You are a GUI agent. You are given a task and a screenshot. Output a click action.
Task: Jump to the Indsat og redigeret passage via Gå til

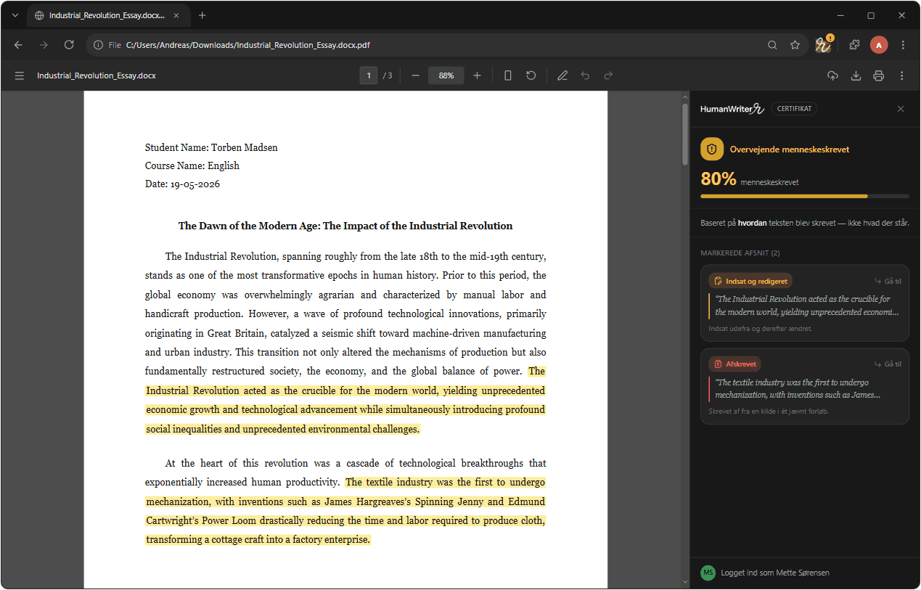pos(888,281)
